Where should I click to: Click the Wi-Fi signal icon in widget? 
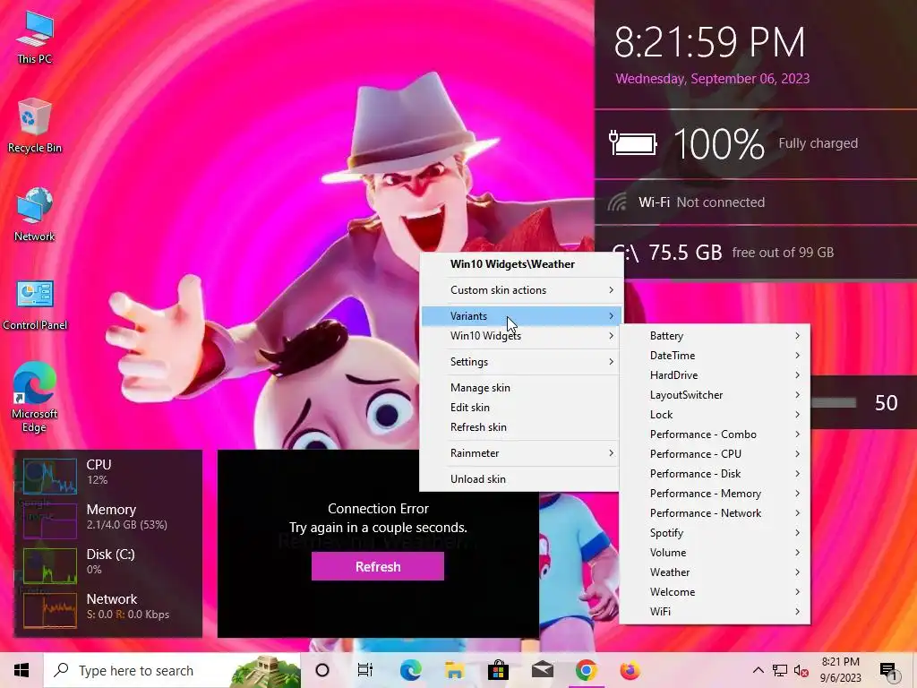[x=617, y=202]
